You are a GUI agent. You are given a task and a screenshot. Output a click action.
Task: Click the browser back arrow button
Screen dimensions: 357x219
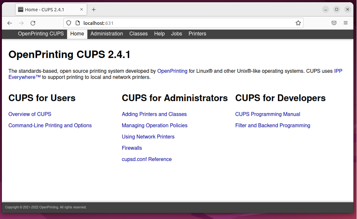coord(10,23)
